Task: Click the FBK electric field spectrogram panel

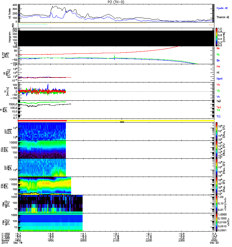Action: (50, 204)
